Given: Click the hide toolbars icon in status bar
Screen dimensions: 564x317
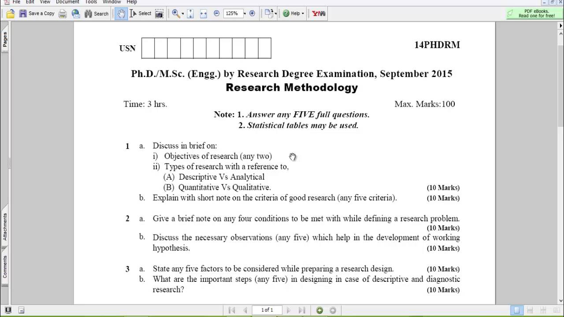Looking at the screenshot, I should click(x=21, y=310).
